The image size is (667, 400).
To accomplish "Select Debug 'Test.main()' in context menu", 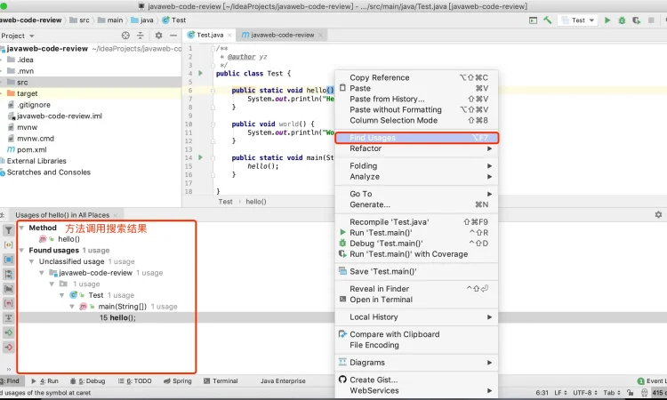I will click(416, 244).
